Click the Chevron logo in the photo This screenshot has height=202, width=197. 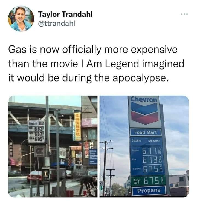144,112
